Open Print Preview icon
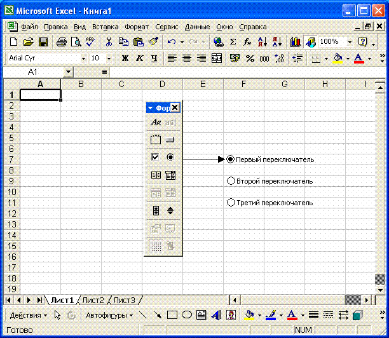The height and width of the screenshot is (338, 389). point(76,42)
